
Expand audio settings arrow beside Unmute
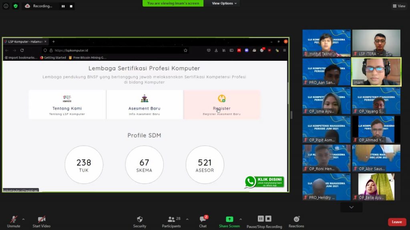[x=24, y=219]
